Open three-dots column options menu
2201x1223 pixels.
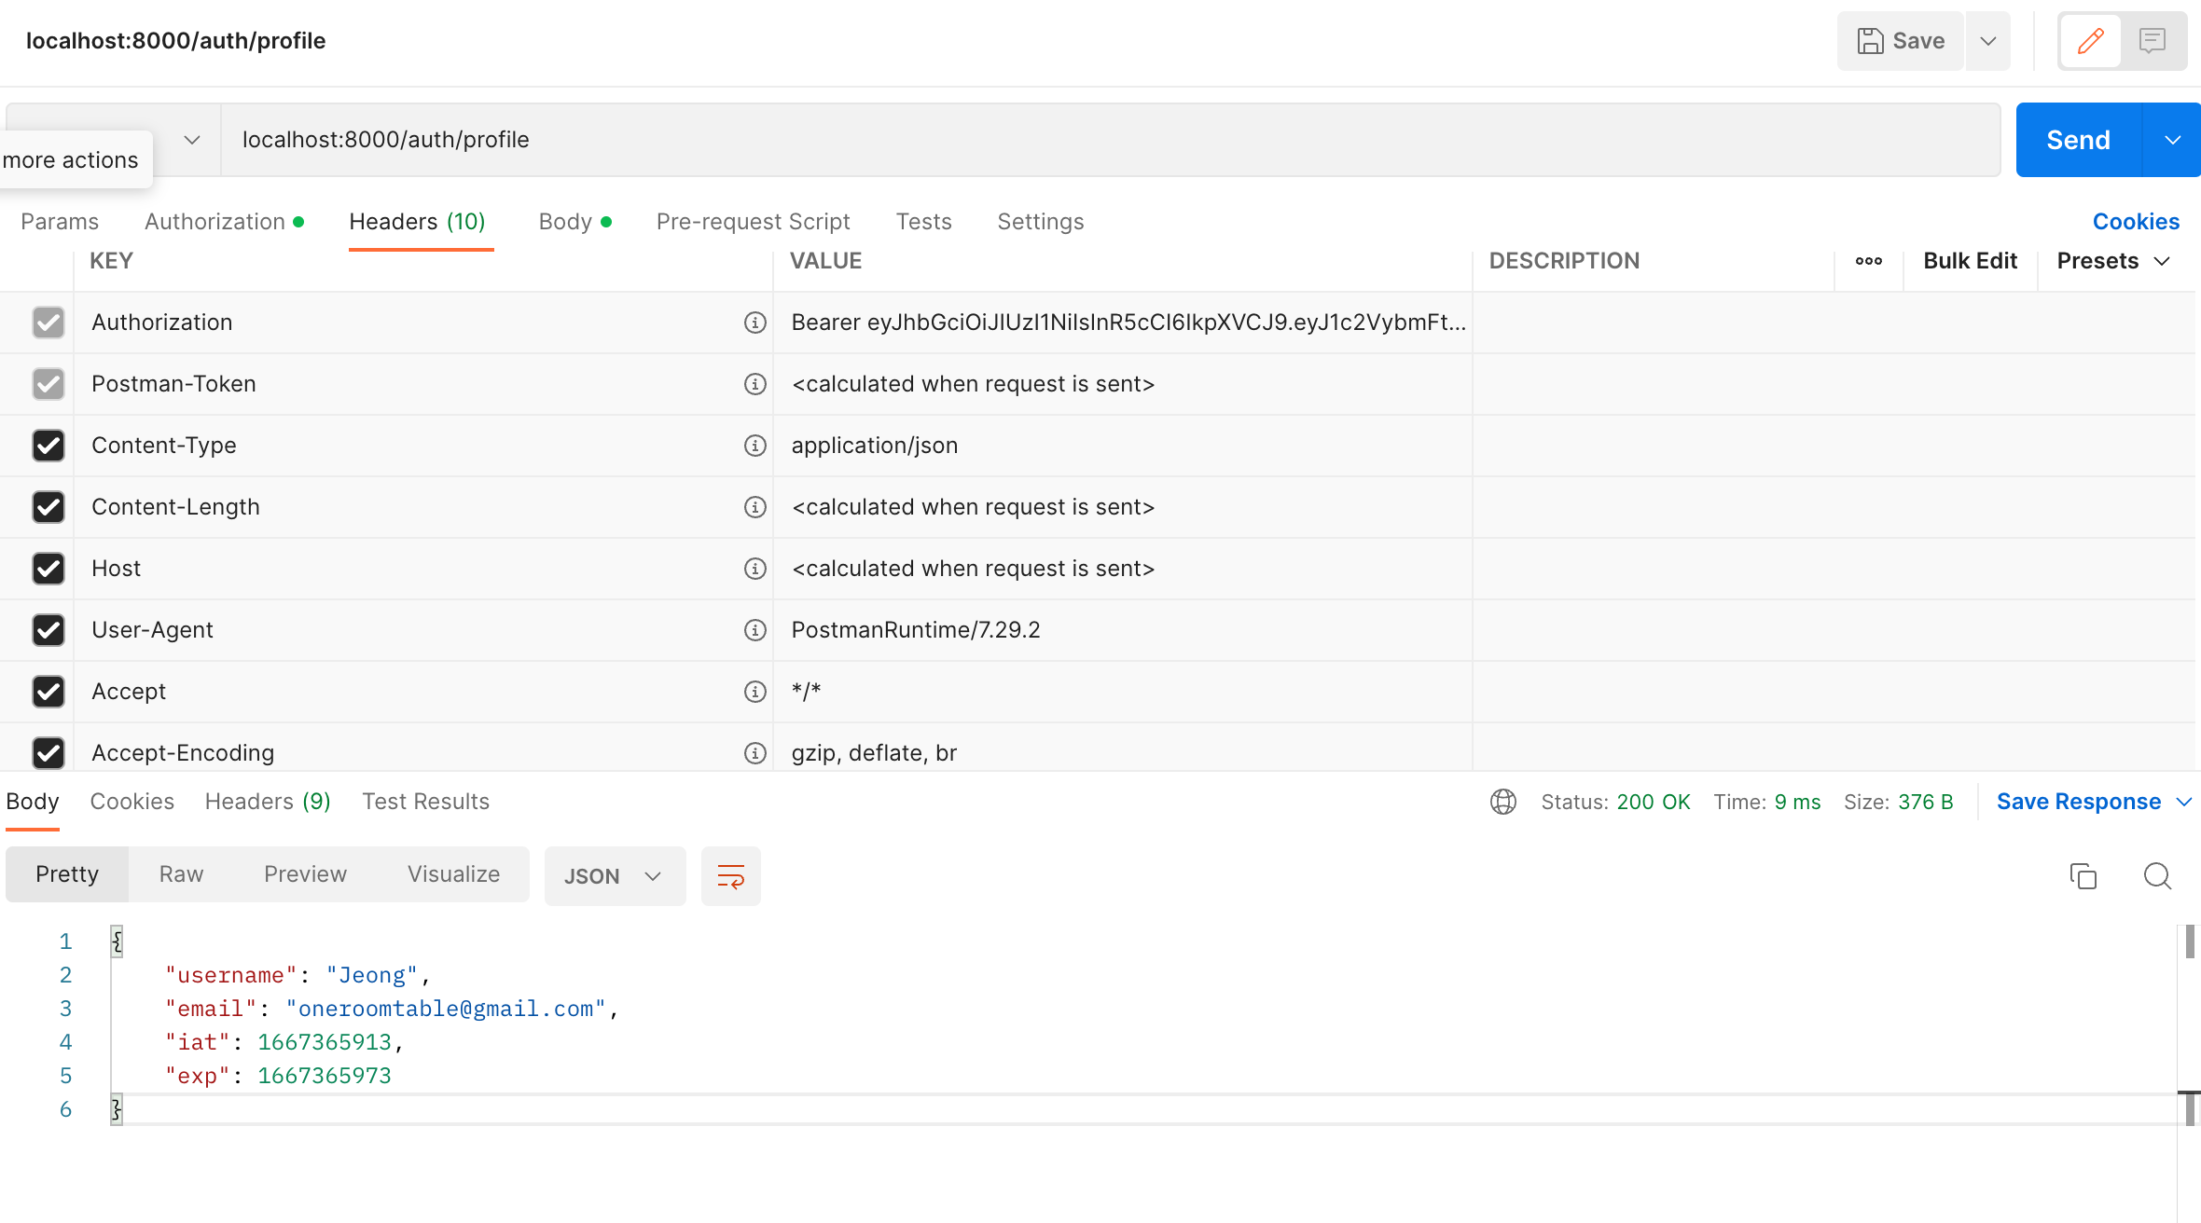[1868, 261]
